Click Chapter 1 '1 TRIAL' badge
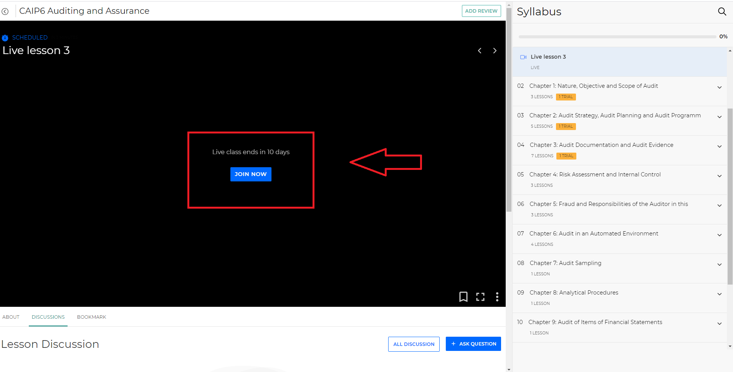 click(566, 97)
